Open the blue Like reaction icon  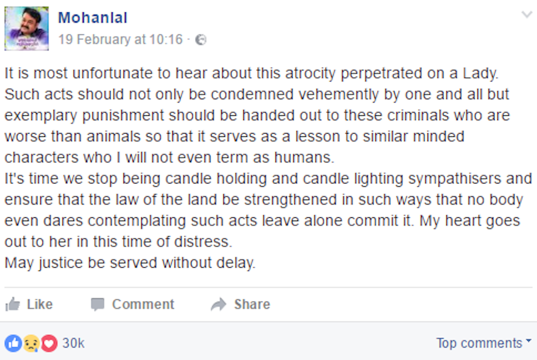click(13, 343)
